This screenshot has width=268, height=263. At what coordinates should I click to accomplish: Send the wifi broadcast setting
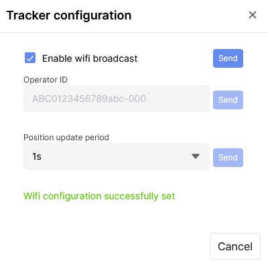228,58
